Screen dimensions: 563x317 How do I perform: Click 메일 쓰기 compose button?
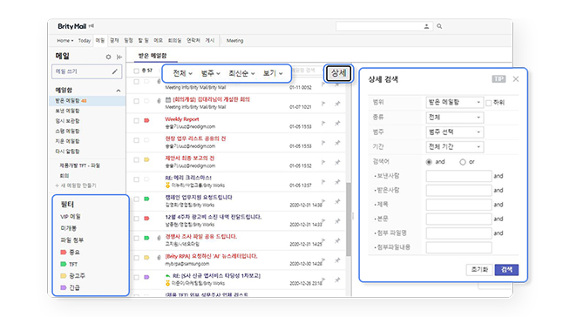87,71
